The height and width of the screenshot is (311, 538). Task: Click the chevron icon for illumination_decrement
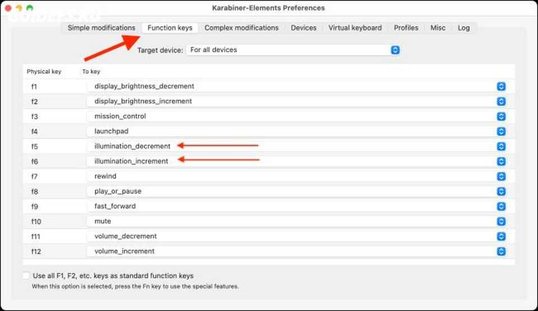coord(501,146)
